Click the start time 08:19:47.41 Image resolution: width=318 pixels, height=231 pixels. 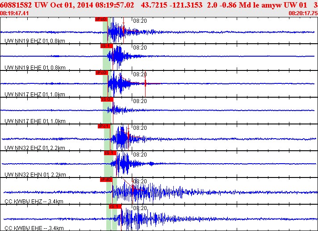14,13
